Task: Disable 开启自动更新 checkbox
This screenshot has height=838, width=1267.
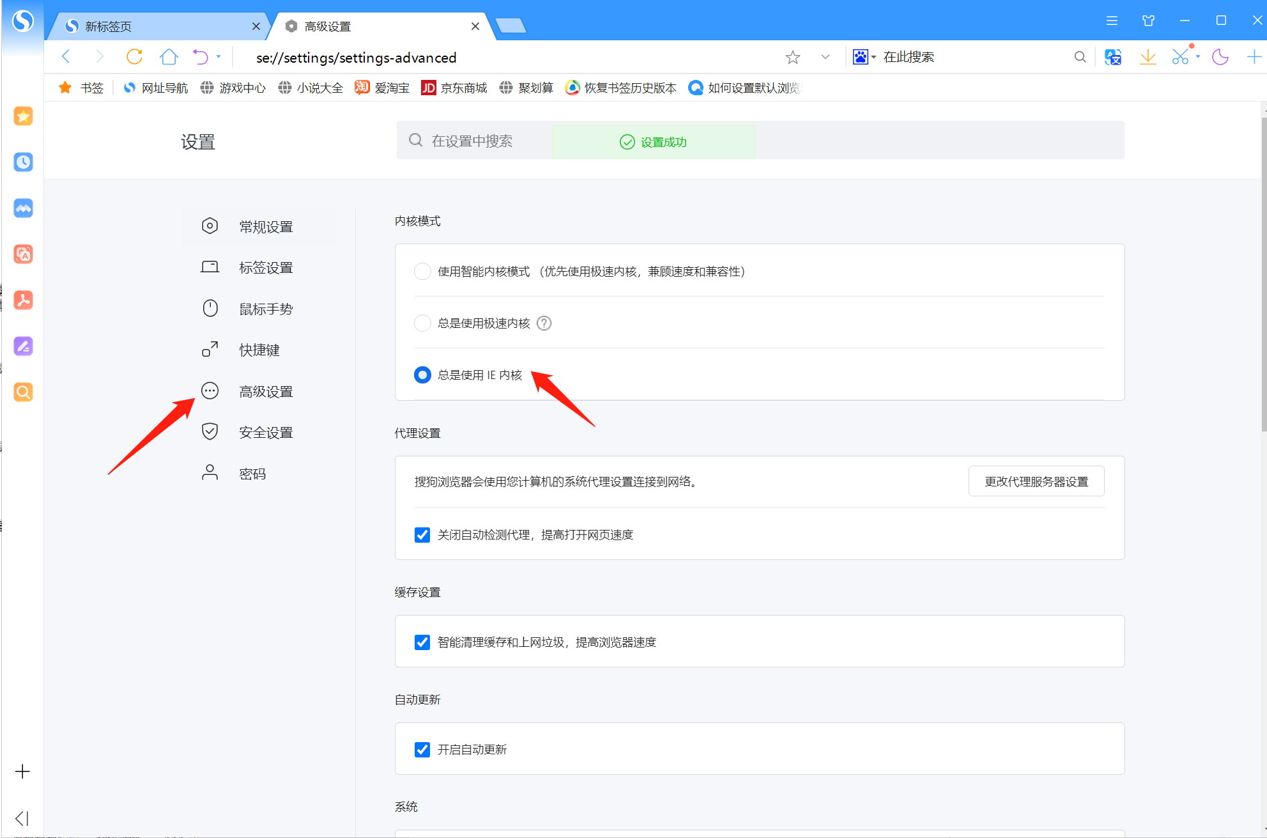Action: click(x=422, y=749)
